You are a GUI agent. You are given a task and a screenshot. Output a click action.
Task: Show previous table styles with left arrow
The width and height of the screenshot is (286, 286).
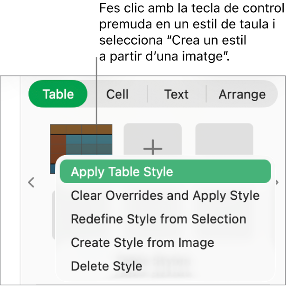31,182
